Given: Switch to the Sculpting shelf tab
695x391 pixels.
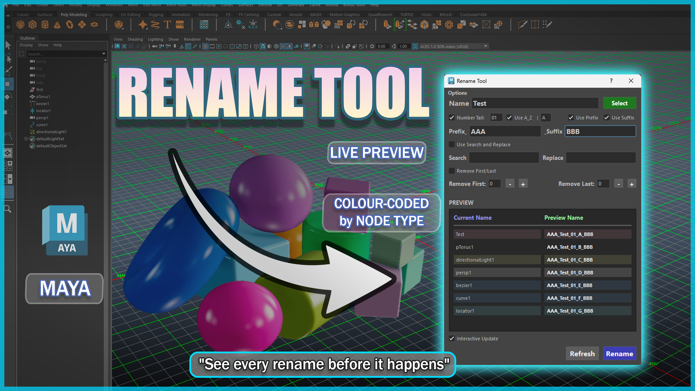Looking at the screenshot, I should [104, 15].
